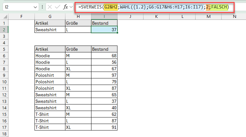Click the XL size cell for Poloshirt
This screenshot has height=137, width=246.
point(78,88)
